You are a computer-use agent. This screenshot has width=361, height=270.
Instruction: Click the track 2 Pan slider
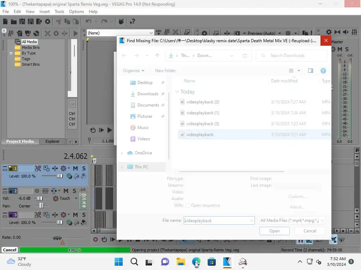tap(42, 205)
